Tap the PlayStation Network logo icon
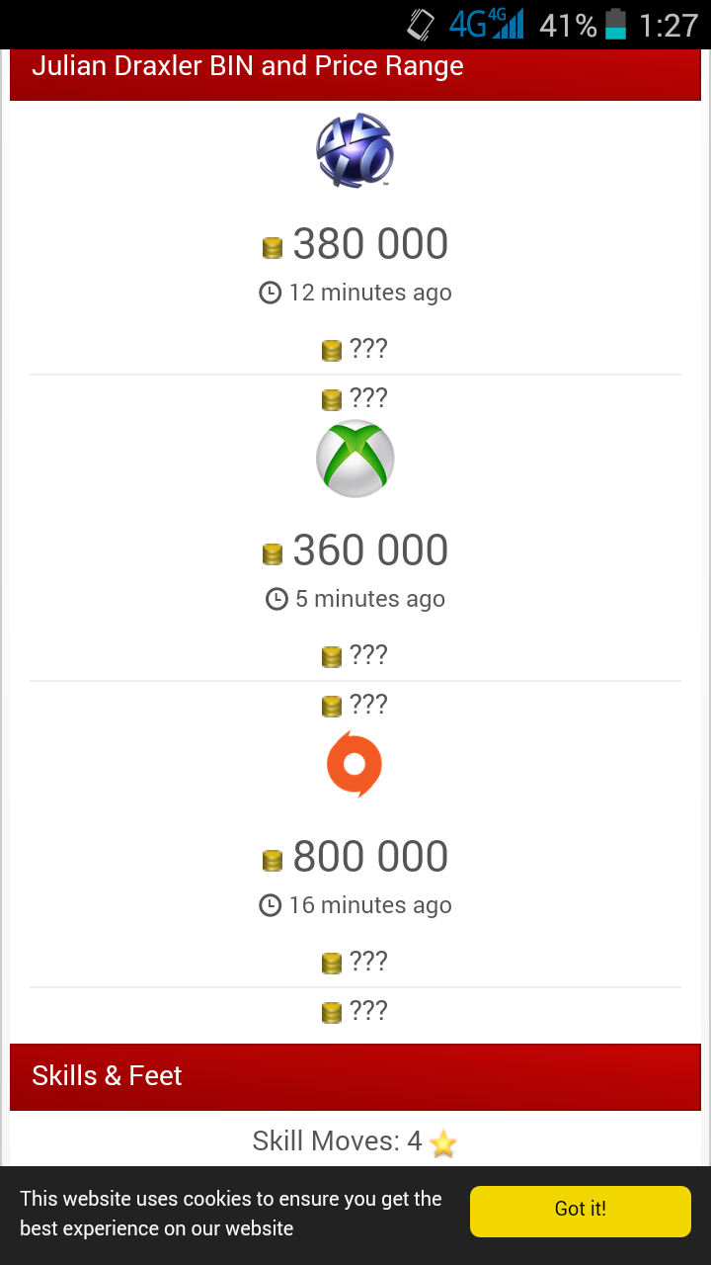Screen dimensions: 711x1265 pyautogui.click(x=355, y=151)
